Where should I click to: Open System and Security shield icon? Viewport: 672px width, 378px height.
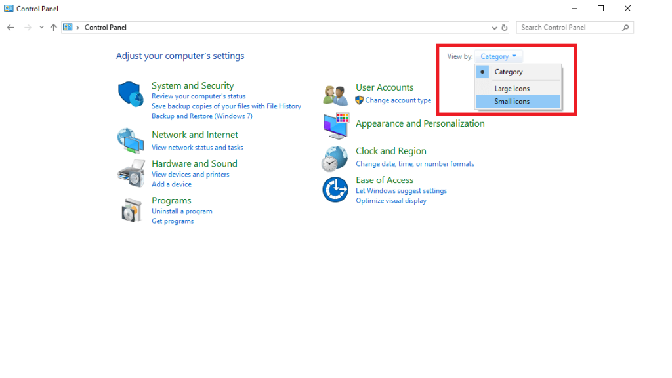pos(131,94)
